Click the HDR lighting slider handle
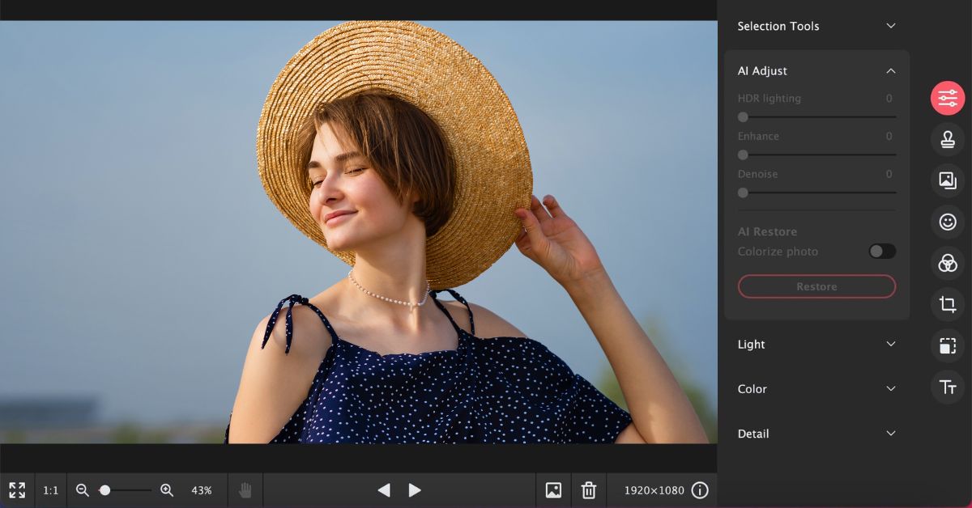The width and height of the screenshot is (972, 508). [743, 117]
